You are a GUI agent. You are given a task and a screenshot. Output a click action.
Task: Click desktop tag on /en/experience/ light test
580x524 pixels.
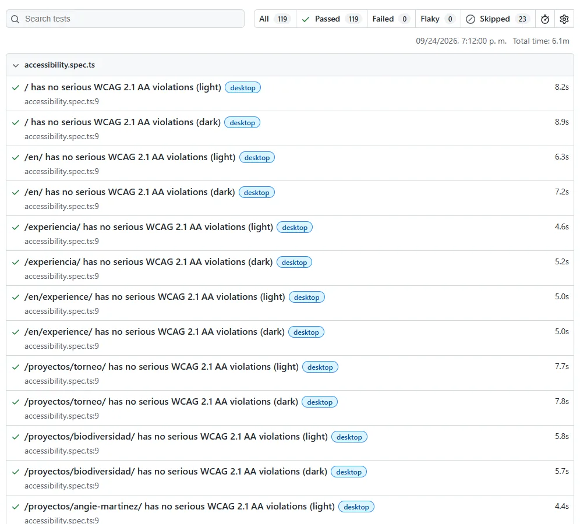pos(307,298)
